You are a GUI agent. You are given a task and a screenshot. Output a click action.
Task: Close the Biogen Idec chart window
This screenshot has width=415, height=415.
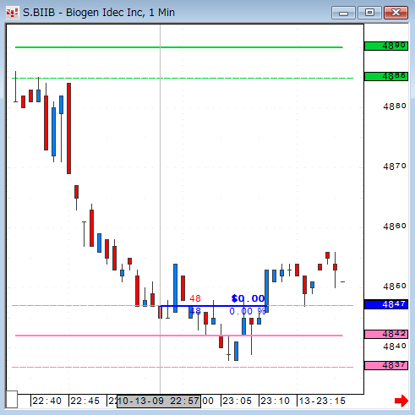pos(396,13)
